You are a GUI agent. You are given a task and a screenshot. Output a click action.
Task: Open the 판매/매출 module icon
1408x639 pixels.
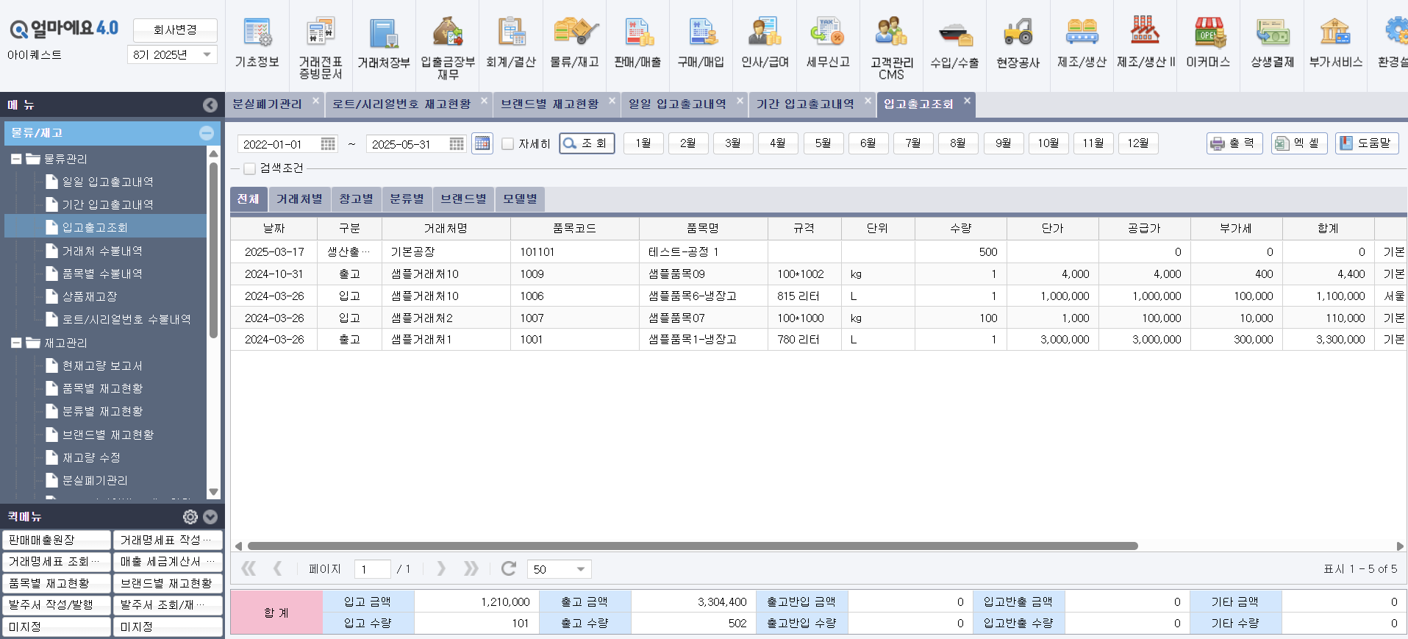pos(637,44)
